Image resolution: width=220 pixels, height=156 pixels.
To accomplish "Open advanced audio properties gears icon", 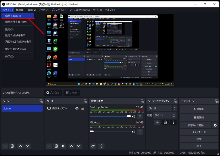I will (x=93, y=146).
